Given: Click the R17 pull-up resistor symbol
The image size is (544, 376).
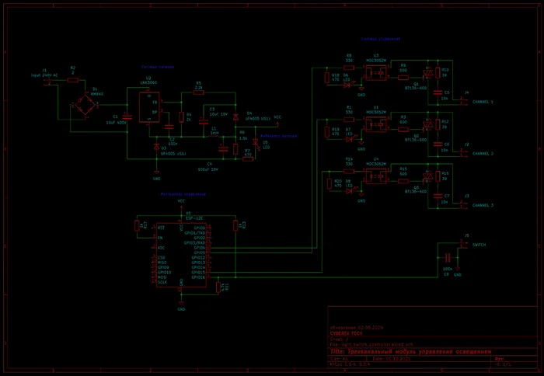Looking at the screenshot, I should pos(137,226).
